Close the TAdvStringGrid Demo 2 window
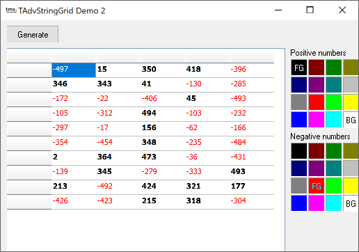Image resolution: width=359 pixels, height=252 pixels. (x=342, y=10)
